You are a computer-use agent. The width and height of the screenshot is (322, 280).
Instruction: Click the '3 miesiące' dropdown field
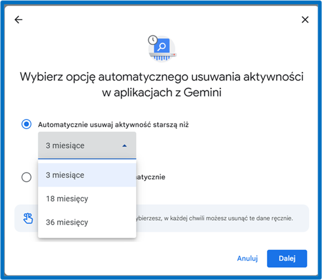point(87,145)
